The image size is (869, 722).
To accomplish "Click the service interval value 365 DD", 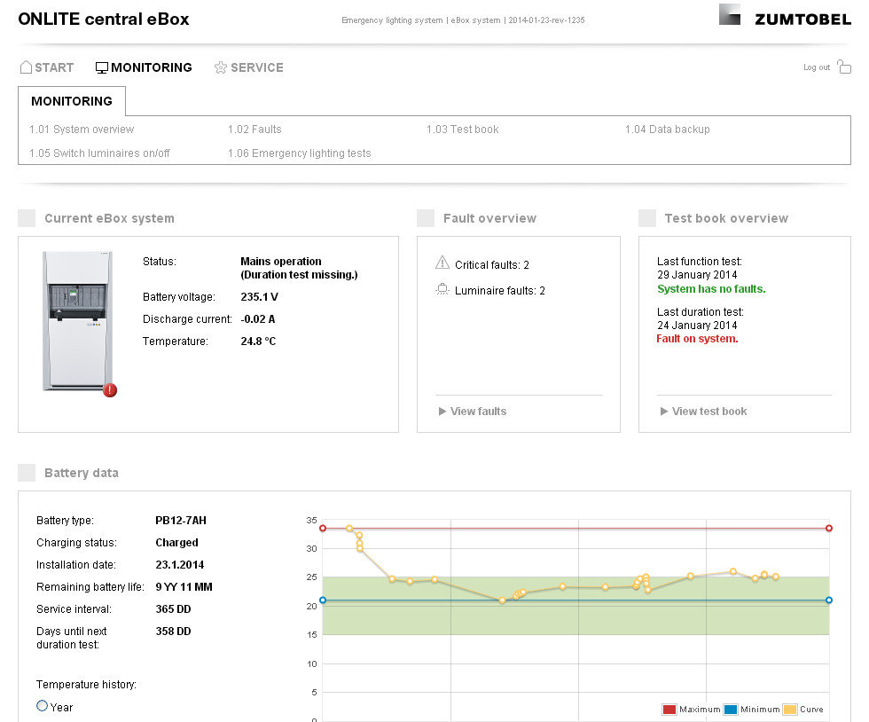I will 173,608.
